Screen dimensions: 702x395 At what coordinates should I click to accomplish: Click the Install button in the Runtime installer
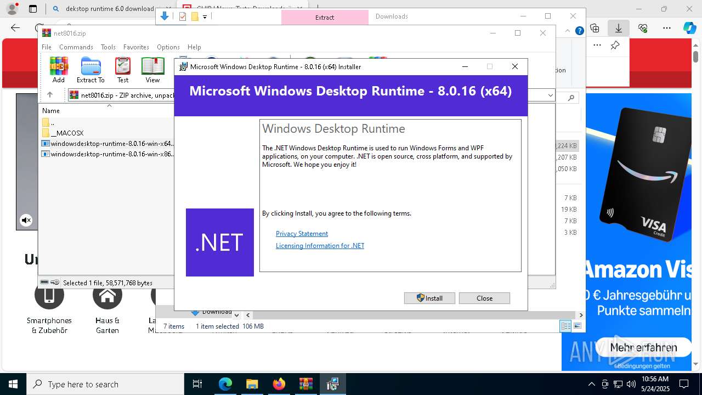429,298
